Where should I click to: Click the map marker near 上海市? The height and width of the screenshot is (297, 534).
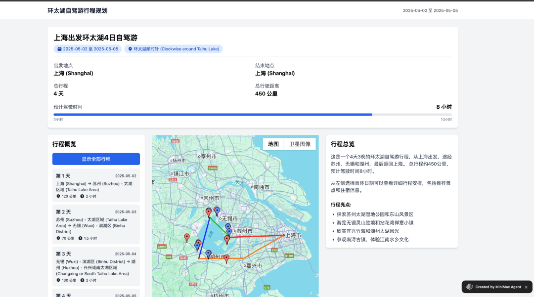click(284, 235)
